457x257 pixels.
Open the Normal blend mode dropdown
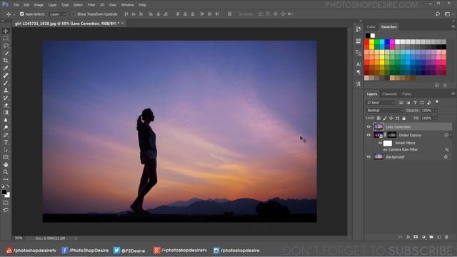coord(385,111)
